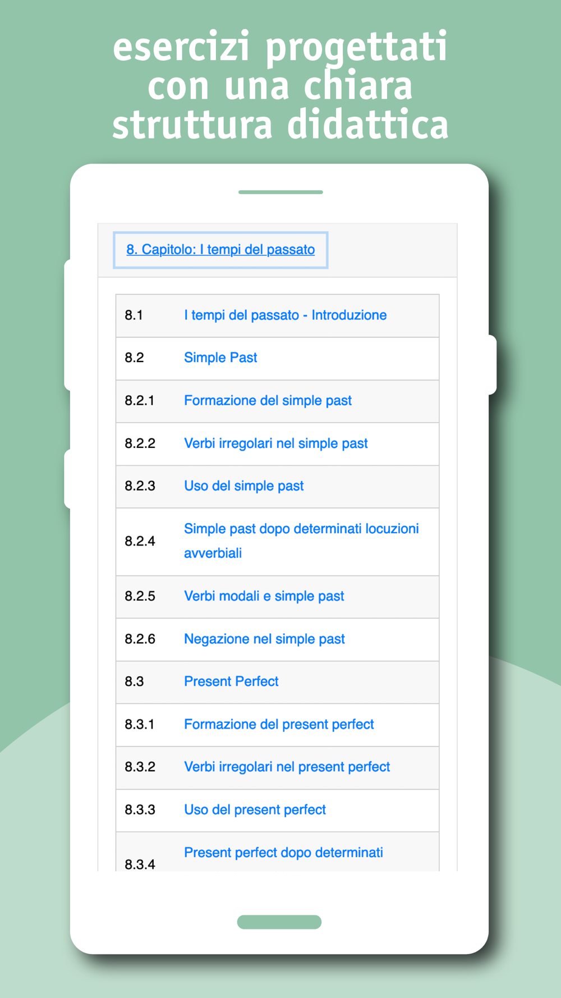Tap the phone's bottom home bar
This screenshot has width=561, height=998.
click(x=279, y=922)
